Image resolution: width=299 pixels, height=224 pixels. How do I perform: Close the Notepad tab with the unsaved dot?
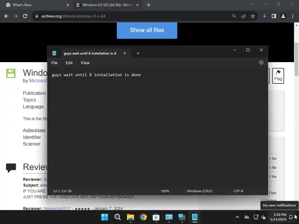124,53
